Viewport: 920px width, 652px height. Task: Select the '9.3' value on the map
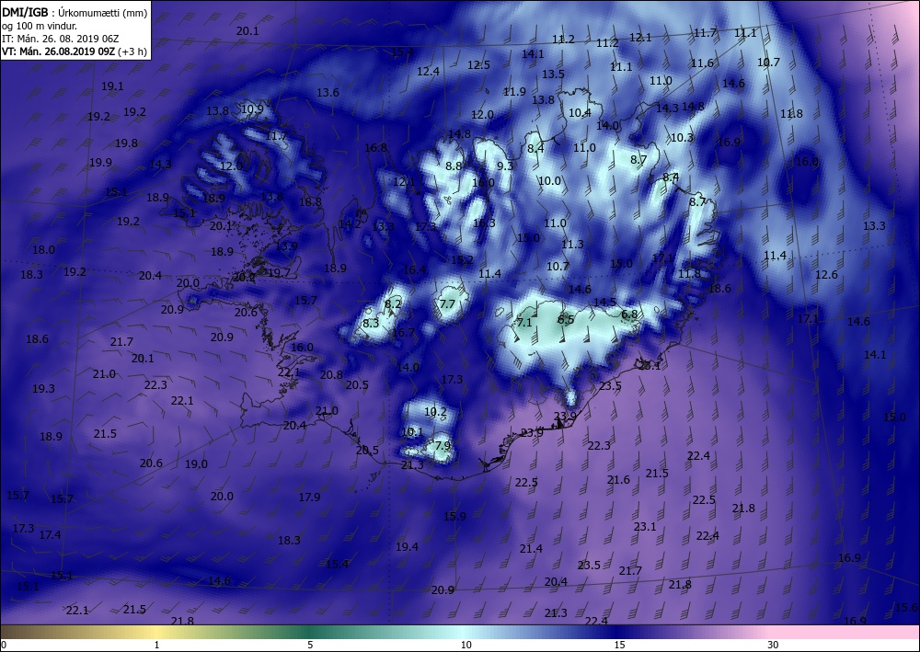tap(505, 166)
